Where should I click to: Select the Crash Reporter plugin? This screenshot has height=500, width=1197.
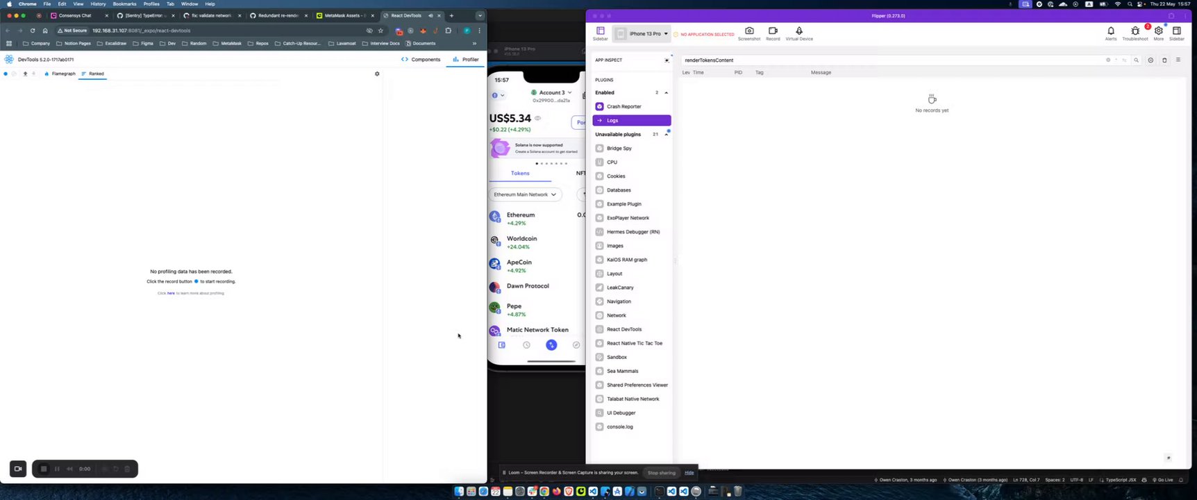[632, 106]
